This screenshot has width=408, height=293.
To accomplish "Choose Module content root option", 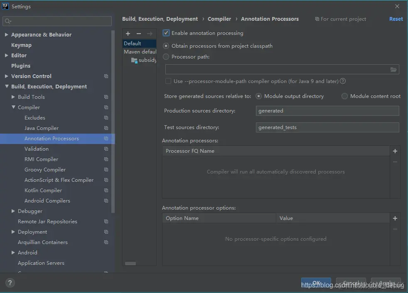I will pos(344,96).
